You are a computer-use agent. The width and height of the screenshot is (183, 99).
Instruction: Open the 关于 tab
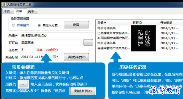point(32,12)
